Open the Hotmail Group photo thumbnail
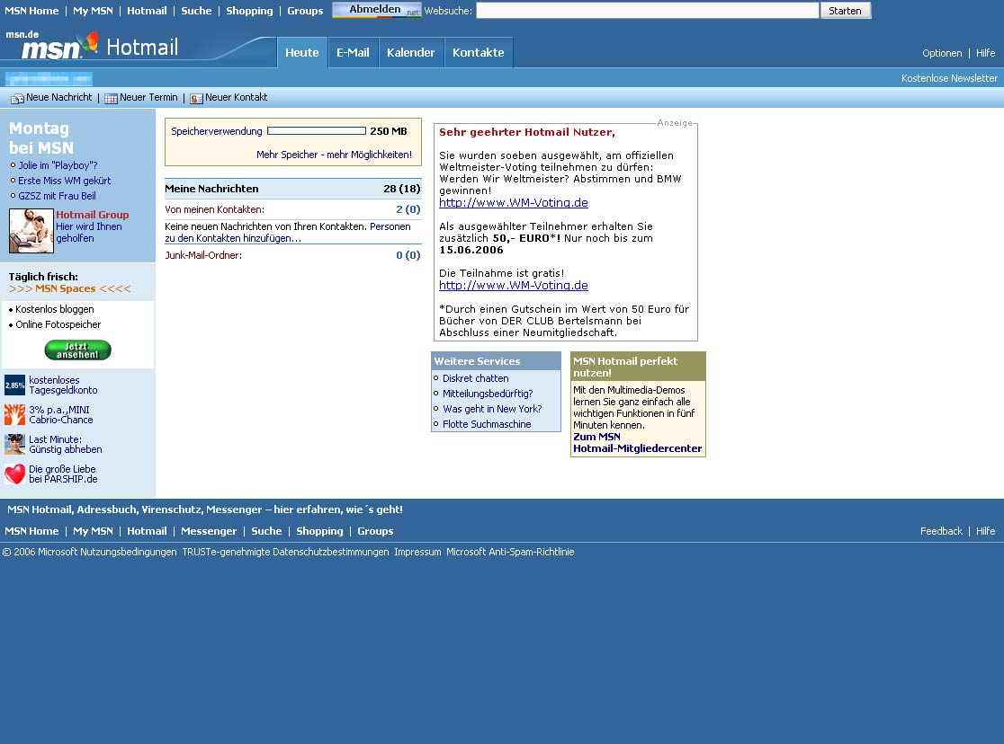Image resolution: width=1004 pixels, height=744 pixels. click(31, 231)
